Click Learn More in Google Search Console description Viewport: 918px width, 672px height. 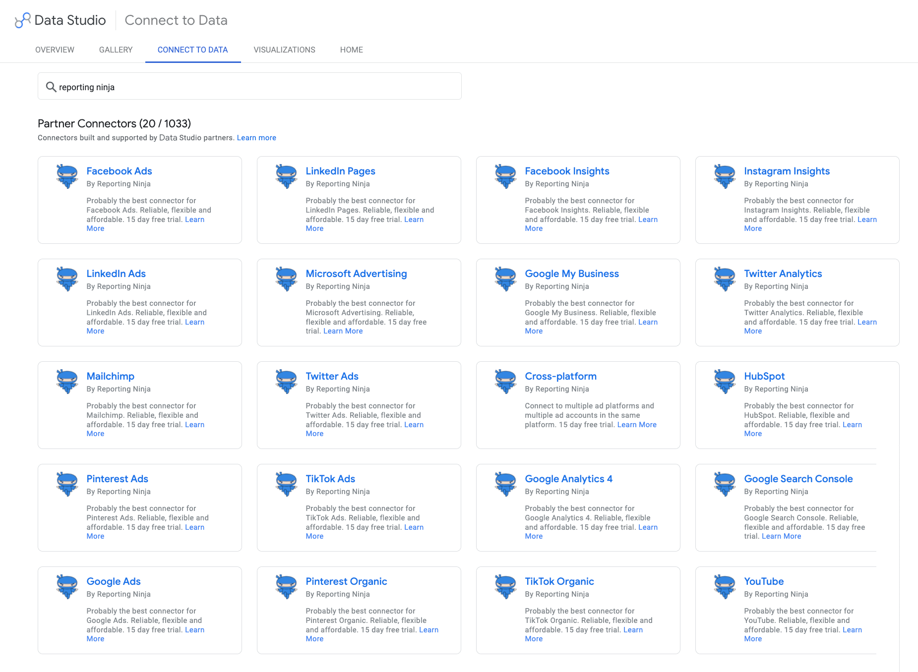pos(782,536)
